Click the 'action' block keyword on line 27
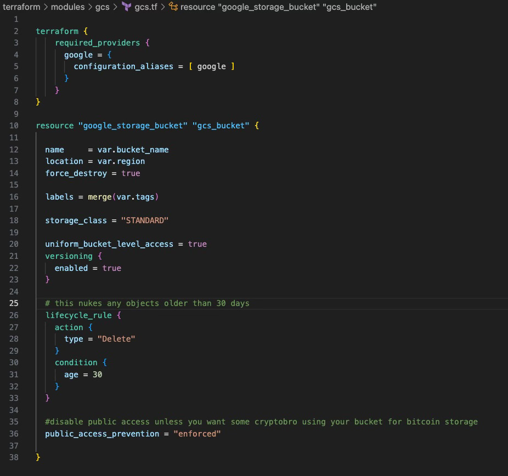Viewport: 508px width, 476px height. 69,327
